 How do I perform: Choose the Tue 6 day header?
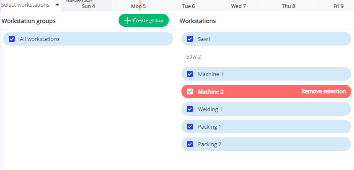tap(188, 6)
